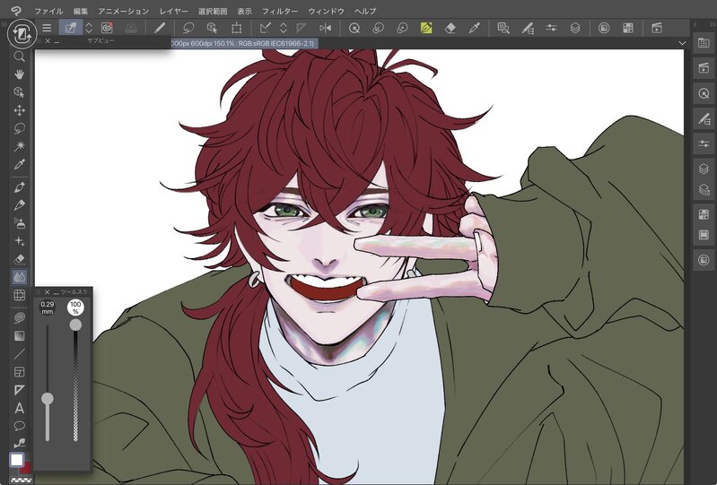This screenshot has width=717, height=485.
Task: Select the Zoom magnifier tool
Action: click(x=19, y=56)
